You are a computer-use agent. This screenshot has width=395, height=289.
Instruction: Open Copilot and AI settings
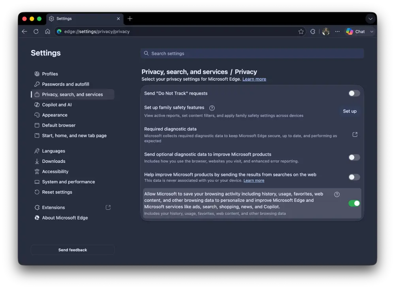click(73, 104)
